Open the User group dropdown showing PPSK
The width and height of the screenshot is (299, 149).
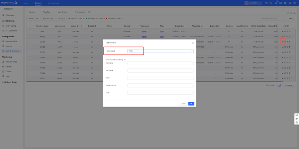(x=160, y=51)
